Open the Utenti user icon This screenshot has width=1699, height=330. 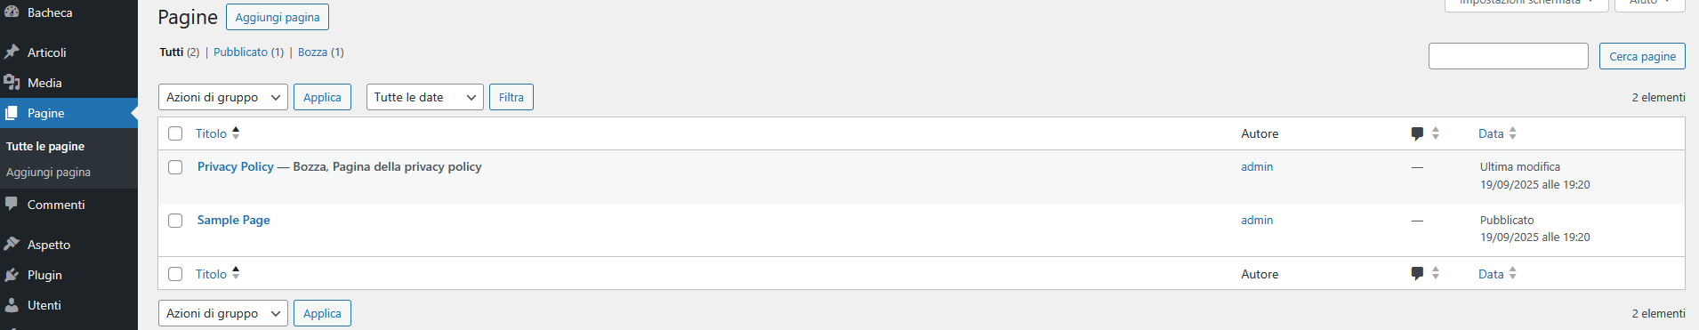[12, 305]
